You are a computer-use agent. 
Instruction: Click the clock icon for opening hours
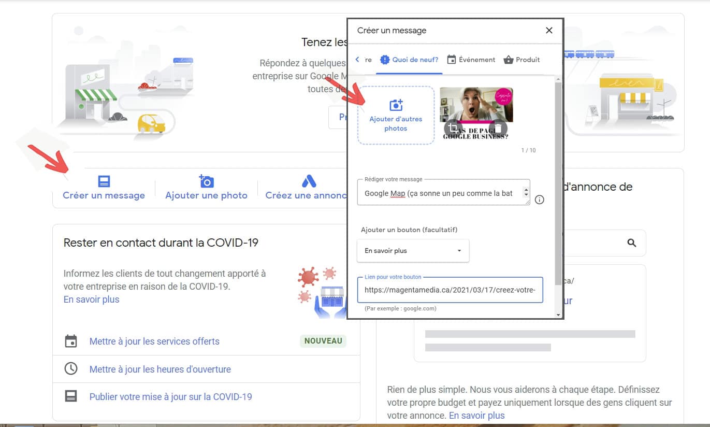71,368
